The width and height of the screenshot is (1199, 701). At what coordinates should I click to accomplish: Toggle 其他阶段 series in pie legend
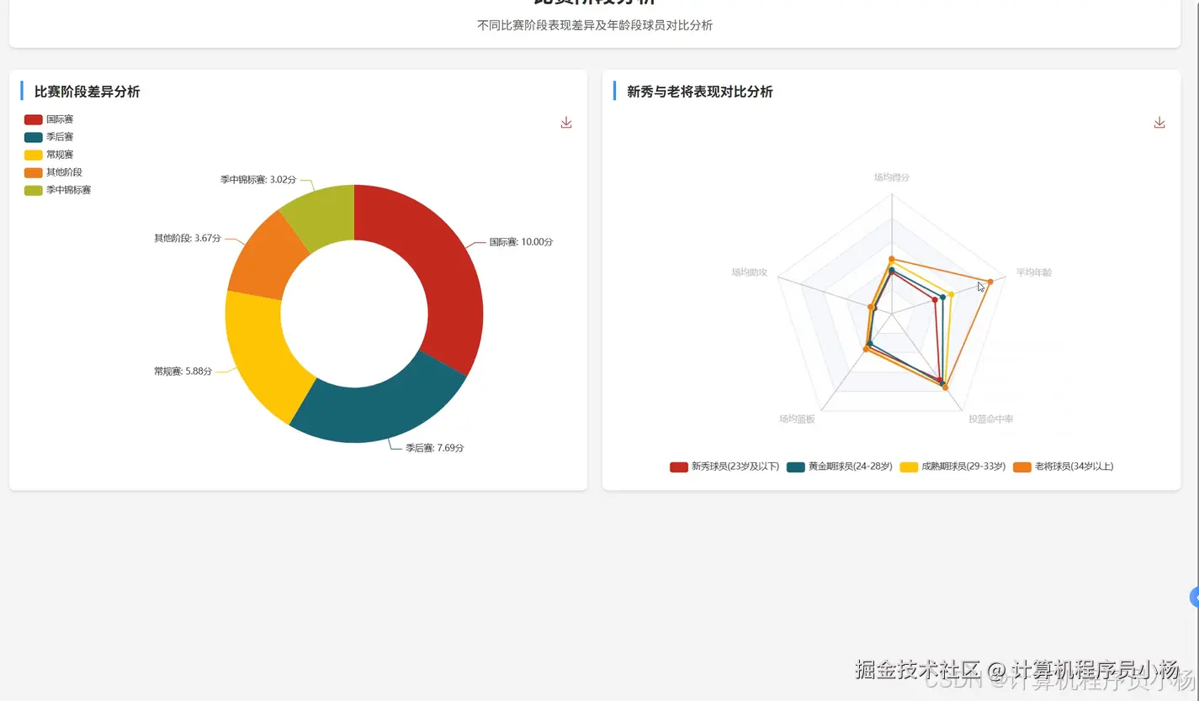(53, 172)
